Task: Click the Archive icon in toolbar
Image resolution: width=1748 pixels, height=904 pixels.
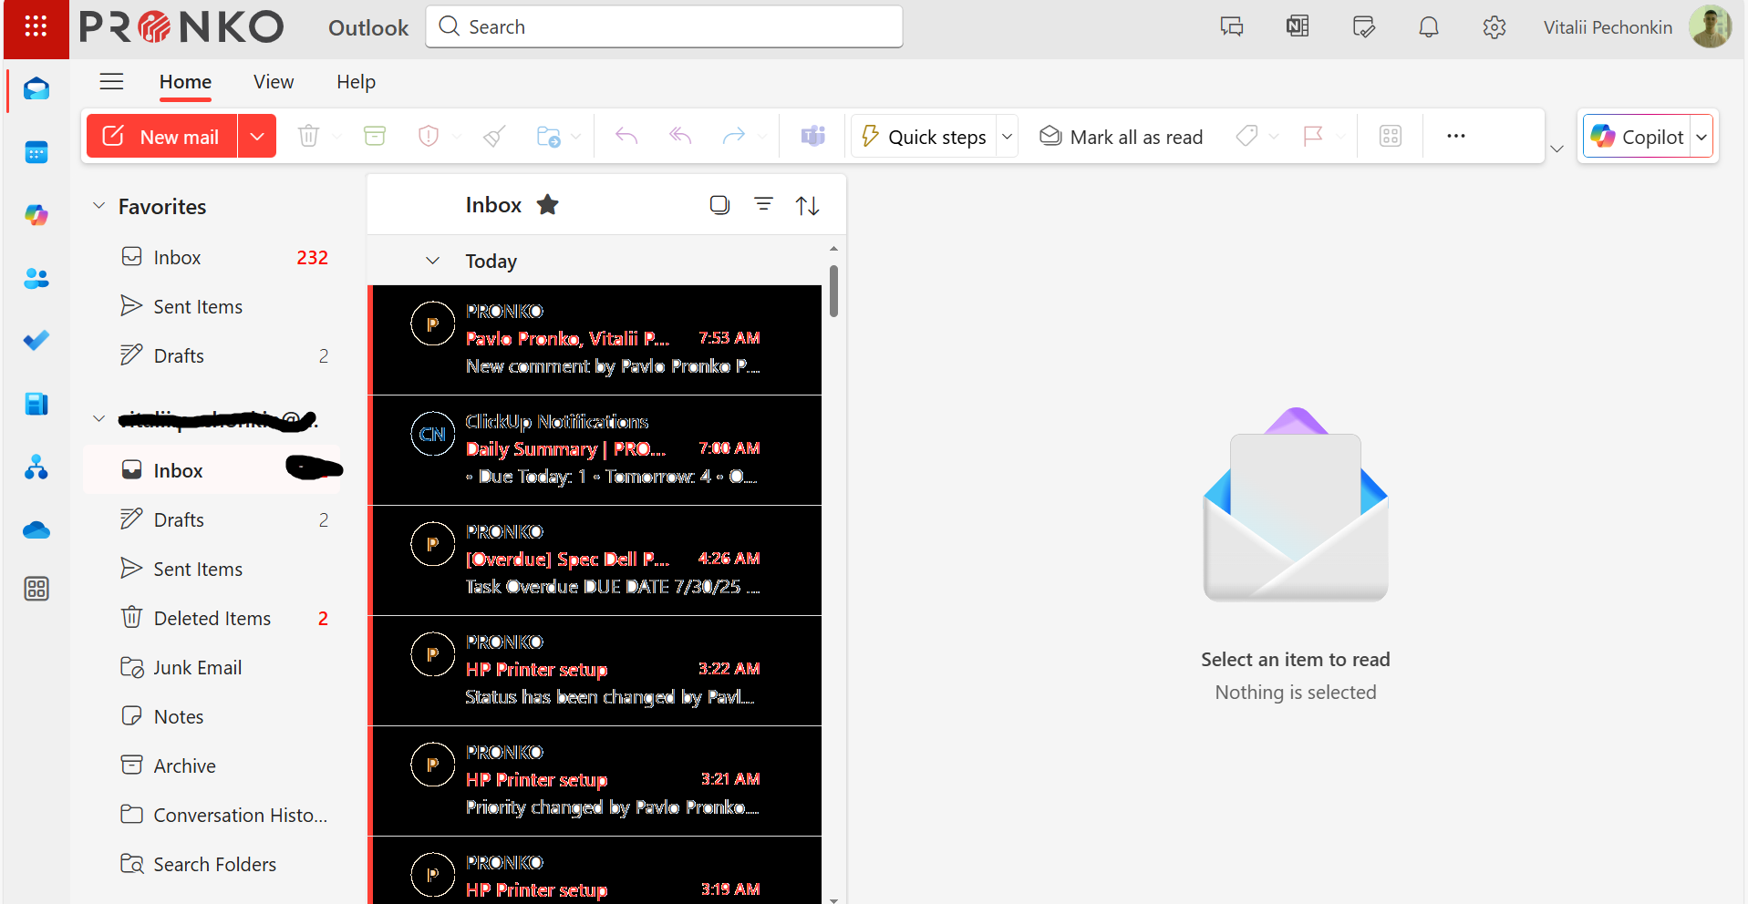Action: tap(375, 137)
